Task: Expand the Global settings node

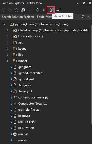Action: (8, 30)
